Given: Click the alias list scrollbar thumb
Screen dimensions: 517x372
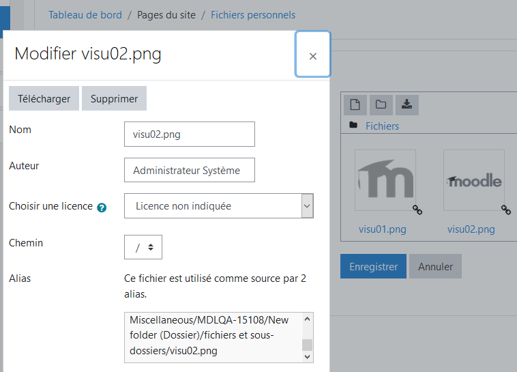Looking at the screenshot, I should tap(308, 345).
